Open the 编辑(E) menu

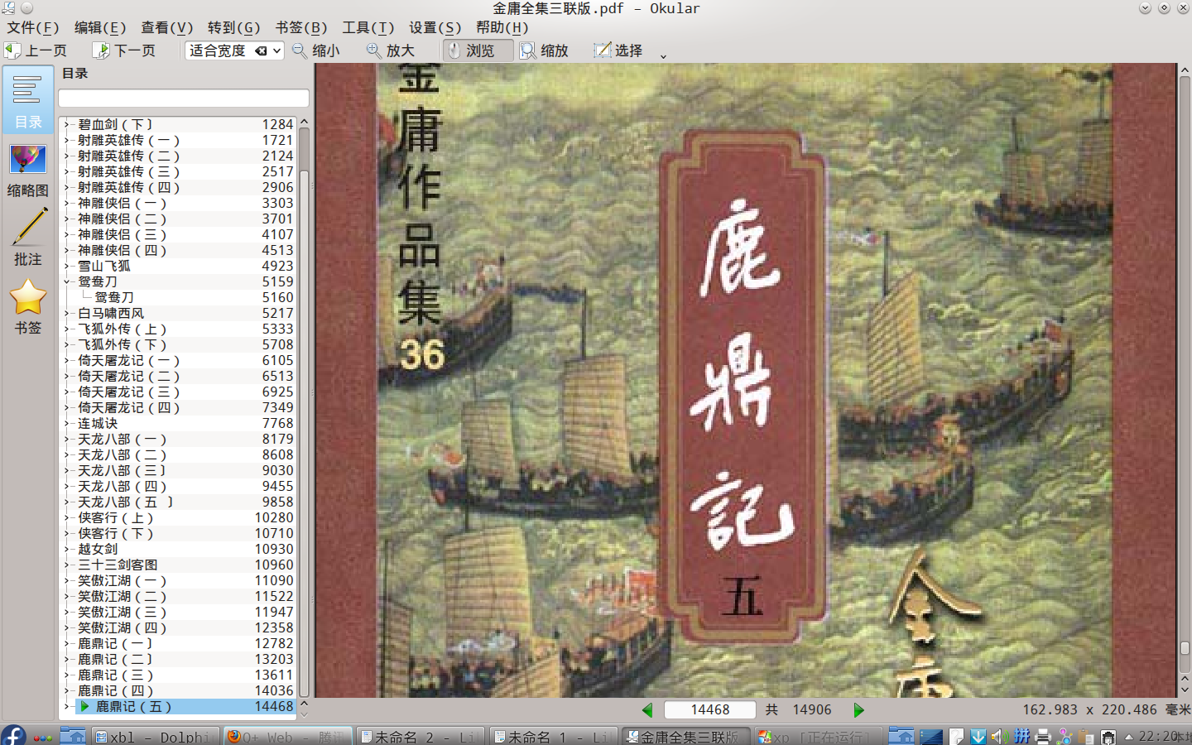click(x=100, y=27)
